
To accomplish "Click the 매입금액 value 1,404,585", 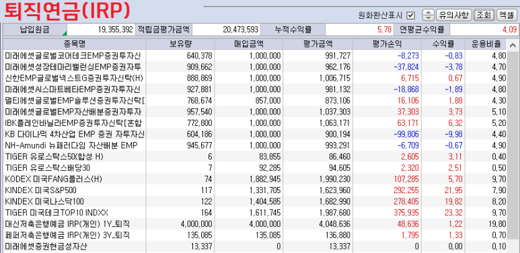I will 265,201.
